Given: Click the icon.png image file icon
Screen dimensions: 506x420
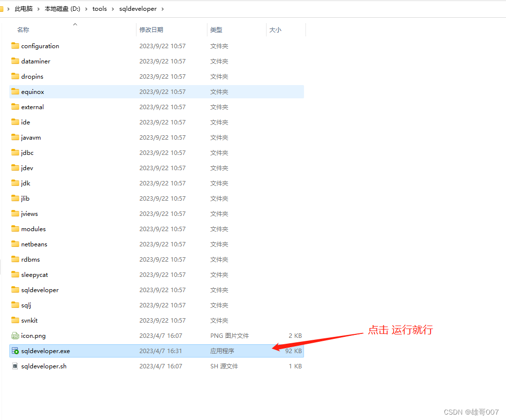Looking at the screenshot, I should [15, 335].
